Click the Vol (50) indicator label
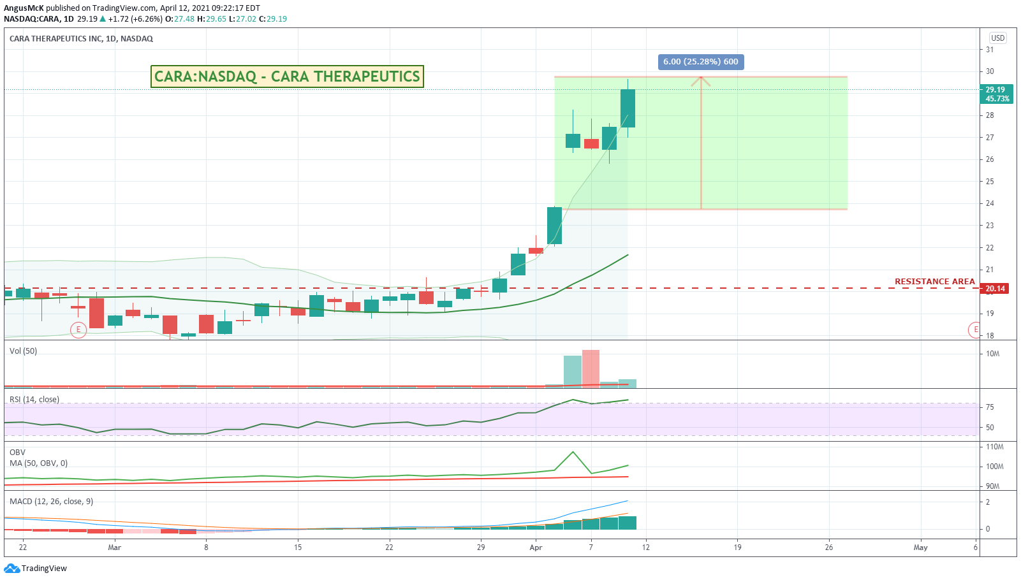1021x580 pixels. point(23,351)
